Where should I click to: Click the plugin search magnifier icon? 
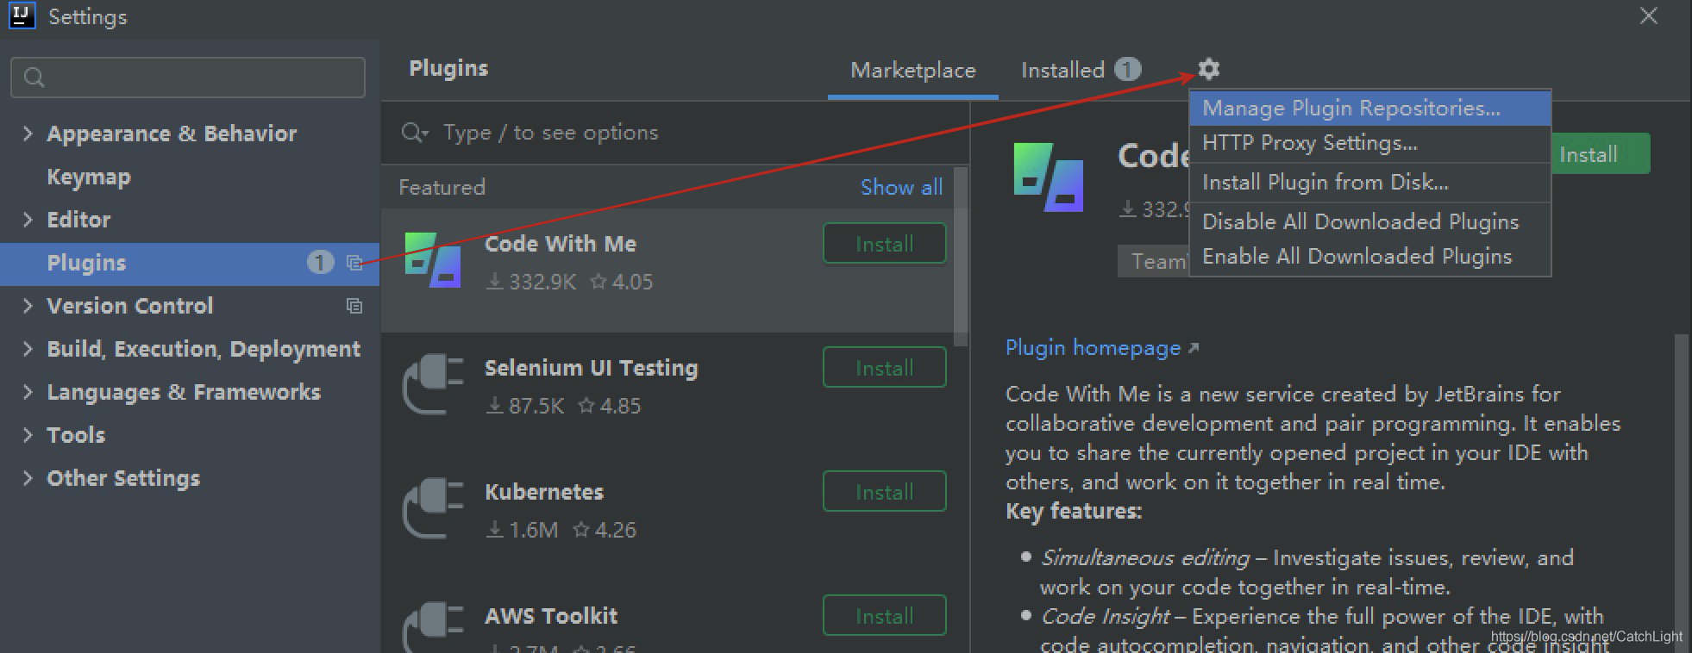415,132
